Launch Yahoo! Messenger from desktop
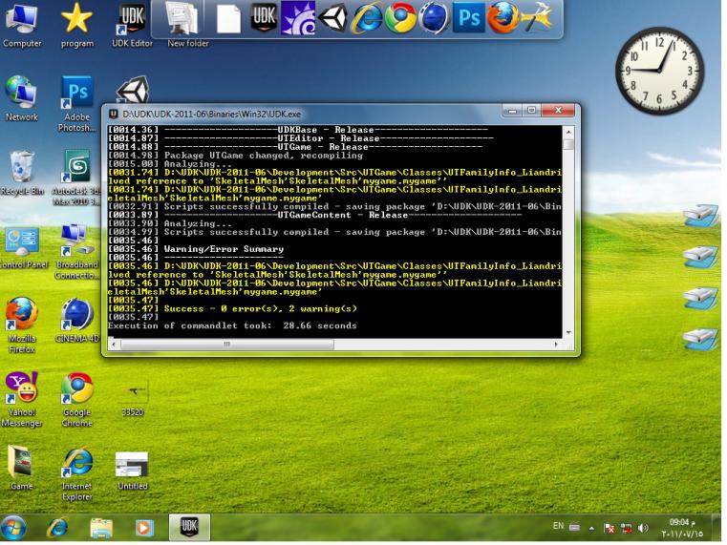This screenshot has height=545, width=727. coord(21,386)
